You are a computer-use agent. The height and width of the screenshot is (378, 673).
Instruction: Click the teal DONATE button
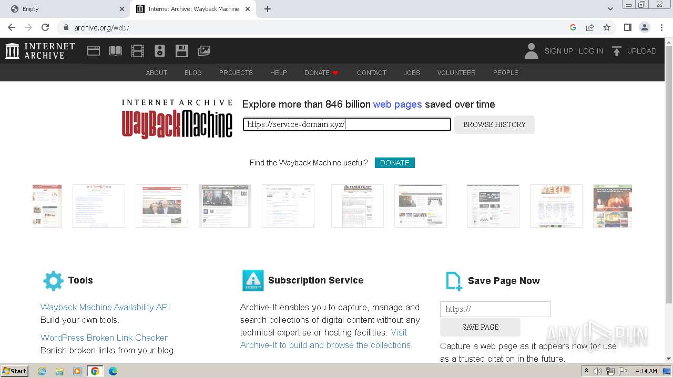click(x=395, y=163)
